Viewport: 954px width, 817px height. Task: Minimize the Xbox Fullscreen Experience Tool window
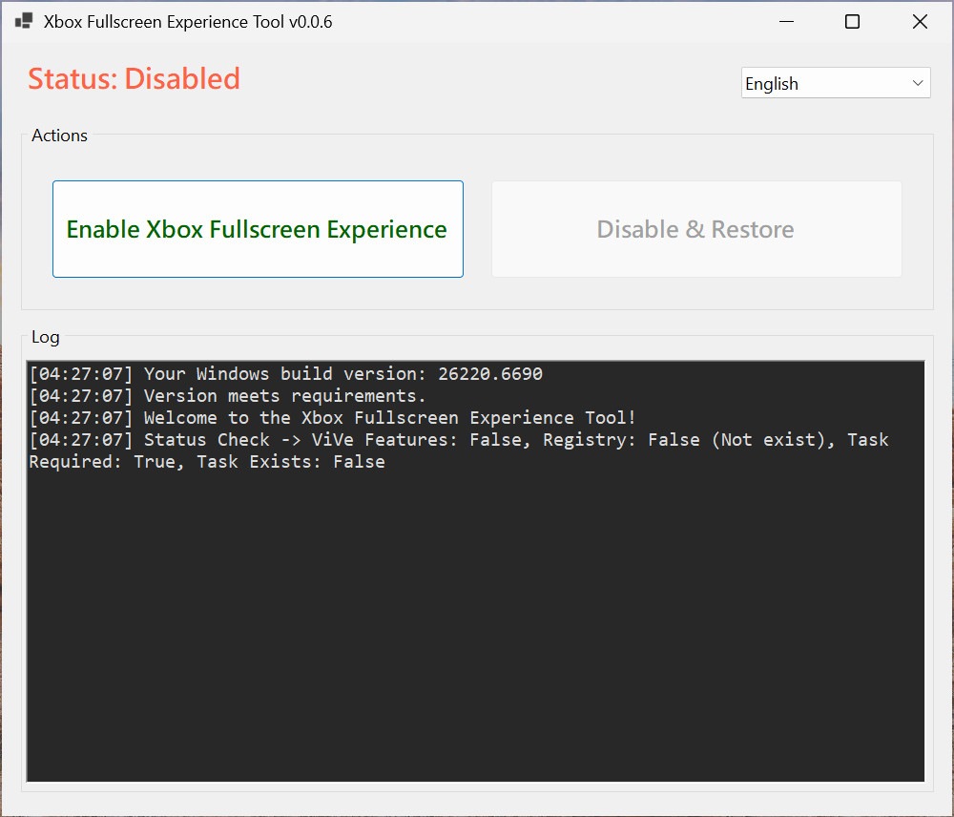[x=787, y=21]
